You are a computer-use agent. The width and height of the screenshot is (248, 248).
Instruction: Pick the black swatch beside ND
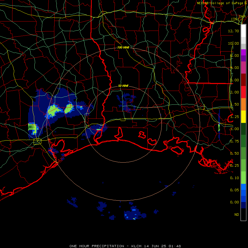click(243, 214)
